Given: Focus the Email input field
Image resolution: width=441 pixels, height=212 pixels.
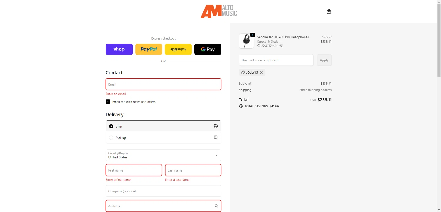Looking at the screenshot, I should [163, 84].
